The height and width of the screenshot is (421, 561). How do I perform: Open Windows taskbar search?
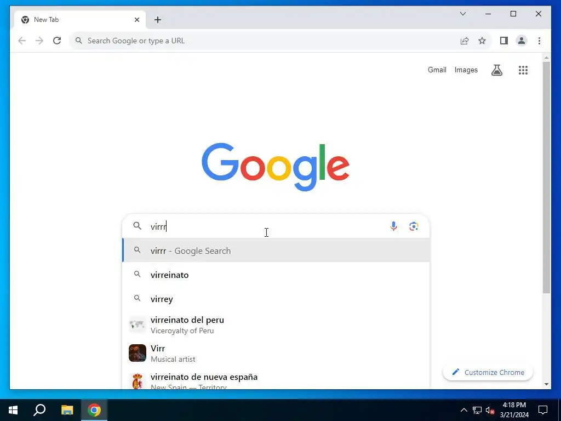click(39, 410)
